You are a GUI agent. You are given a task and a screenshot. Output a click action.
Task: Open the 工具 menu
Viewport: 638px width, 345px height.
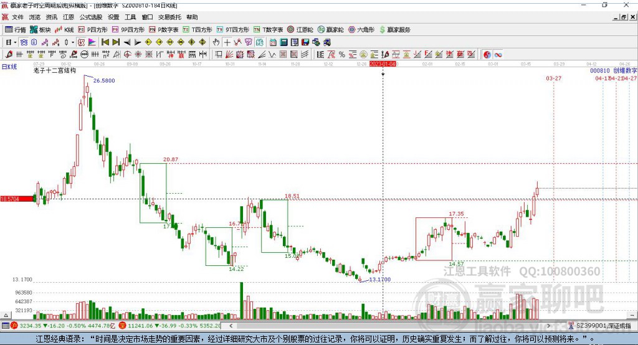pyautogui.click(x=130, y=17)
